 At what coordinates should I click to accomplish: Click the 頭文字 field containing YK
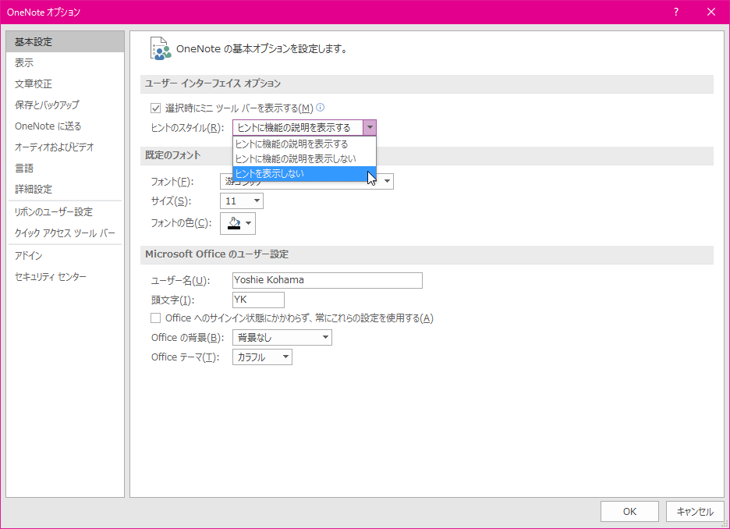tap(258, 300)
